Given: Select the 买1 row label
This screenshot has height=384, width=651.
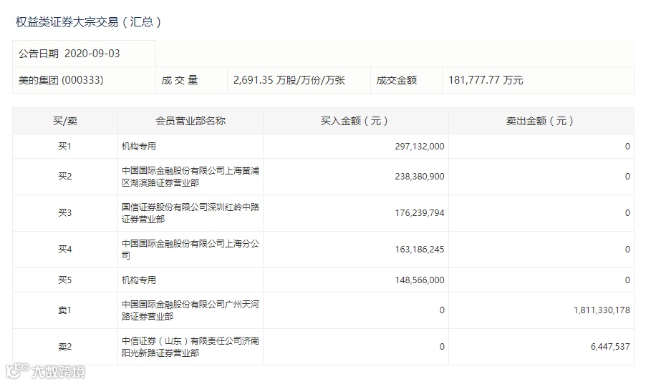Looking at the screenshot, I should tap(64, 147).
